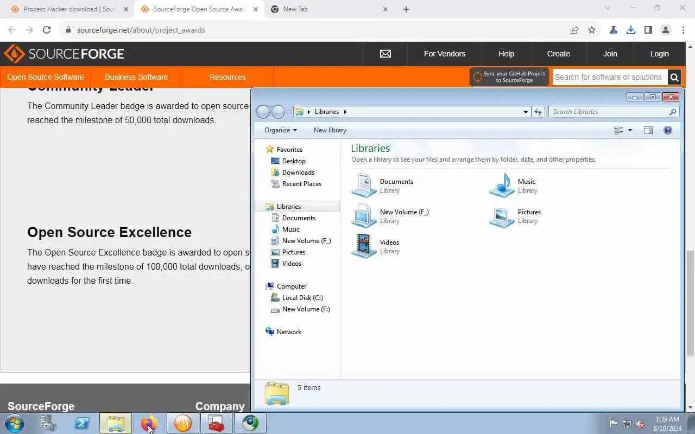
Task: Click the Chrome address bar URL
Action: pyautogui.click(x=141, y=30)
